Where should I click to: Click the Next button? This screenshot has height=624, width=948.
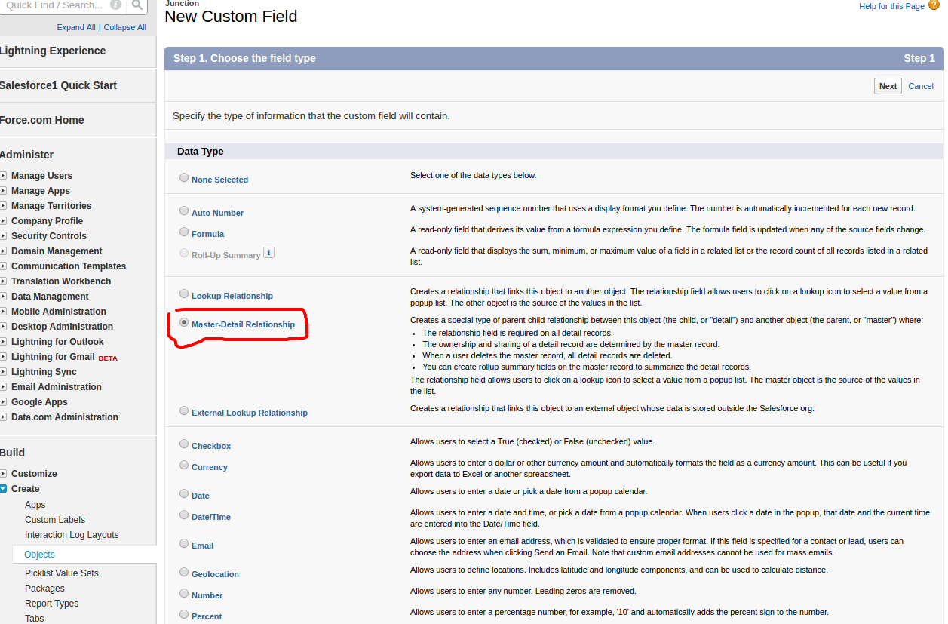888,86
